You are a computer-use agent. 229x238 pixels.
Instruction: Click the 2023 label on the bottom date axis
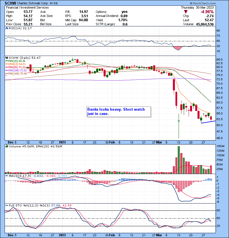62,235
